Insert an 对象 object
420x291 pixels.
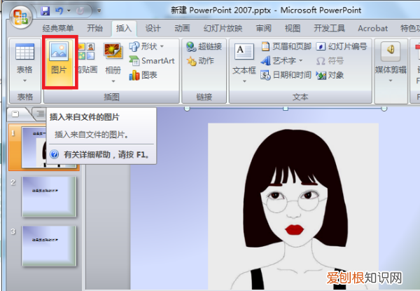pyautogui.click(x=330, y=75)
